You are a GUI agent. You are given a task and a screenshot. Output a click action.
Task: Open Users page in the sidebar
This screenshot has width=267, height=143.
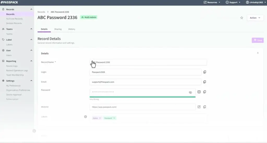pyautogui.click(x=9, y=55)
